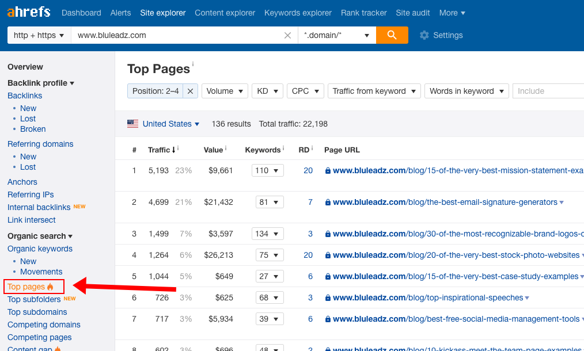Viewport: 584px width, 351px height.
Task: Click lock icon on case-study-examples row
Action: click(x=328, y=276)
